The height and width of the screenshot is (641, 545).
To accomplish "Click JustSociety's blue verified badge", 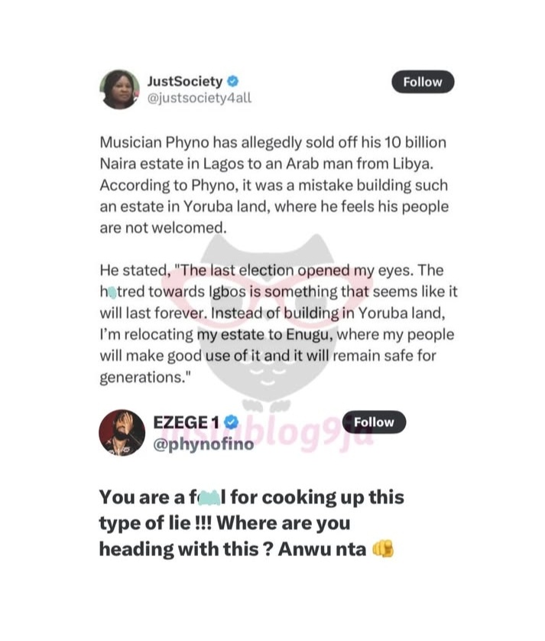I will pos(232,81).
